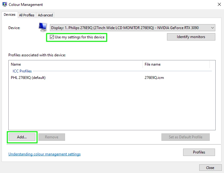Switch to the Devices tab

[10, 15]
